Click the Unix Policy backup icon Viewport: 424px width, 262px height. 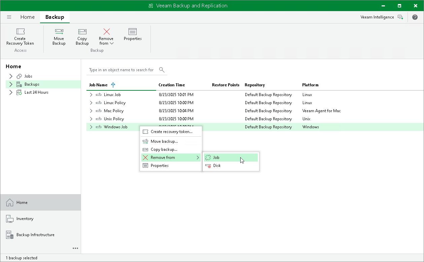click(99, 119)
